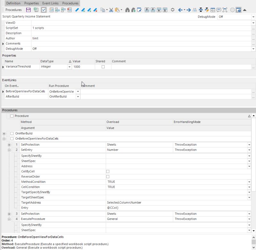Screen dimensions: 256x250
Task: Click the Entry value @CCol() field
Action: point(178,208)
